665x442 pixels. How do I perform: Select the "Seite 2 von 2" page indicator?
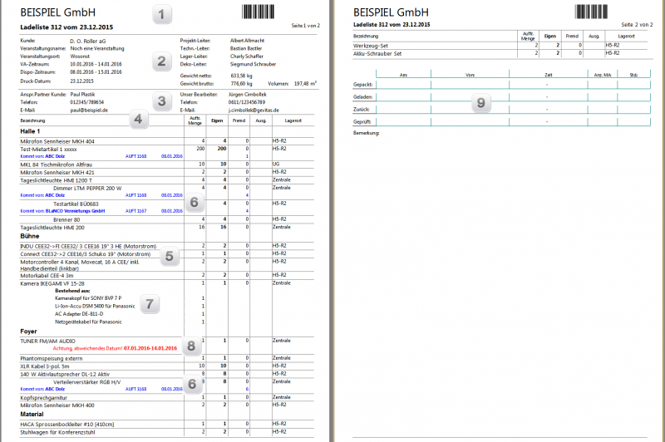click(x=637, y=25)
